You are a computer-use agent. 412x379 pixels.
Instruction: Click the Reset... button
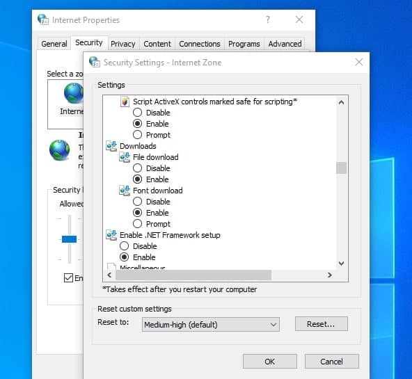pyautogui.click(x=321, y=324)
